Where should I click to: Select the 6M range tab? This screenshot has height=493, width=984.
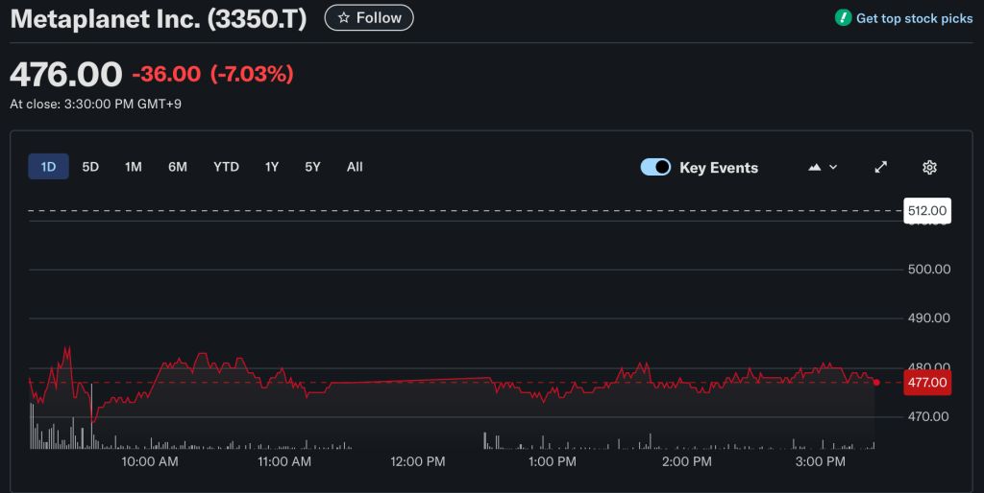[178, 167]
